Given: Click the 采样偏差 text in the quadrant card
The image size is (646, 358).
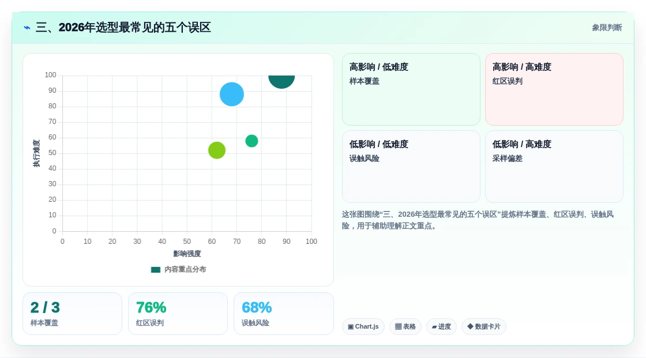Looking at the screenshot, I should 507,158.
